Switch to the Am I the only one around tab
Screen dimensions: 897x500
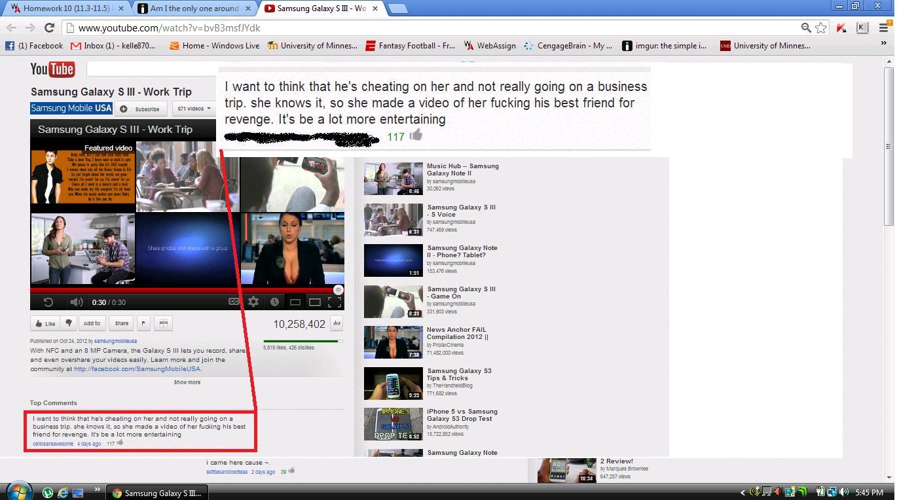(x=194, y=8)
